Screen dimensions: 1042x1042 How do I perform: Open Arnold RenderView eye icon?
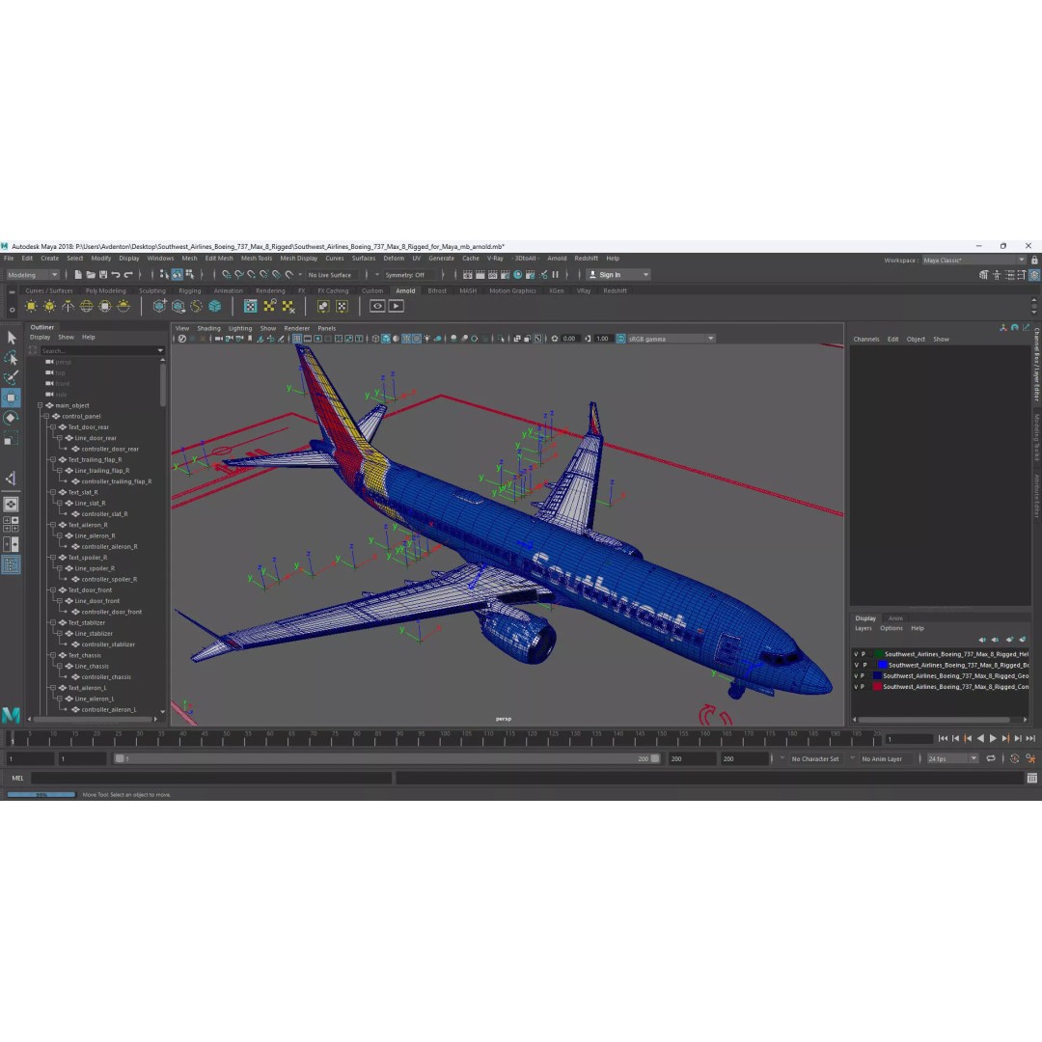click(x=377, y=307)
